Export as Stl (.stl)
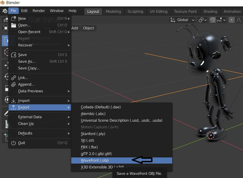The height and width of the screenshot is (178, 243). click(x=122, y=140)
